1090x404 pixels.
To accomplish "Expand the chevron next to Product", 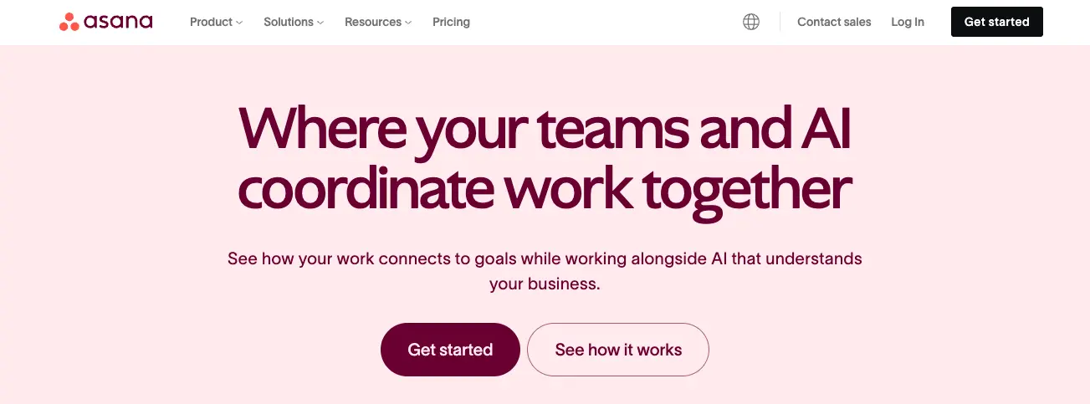I will 239,23.
